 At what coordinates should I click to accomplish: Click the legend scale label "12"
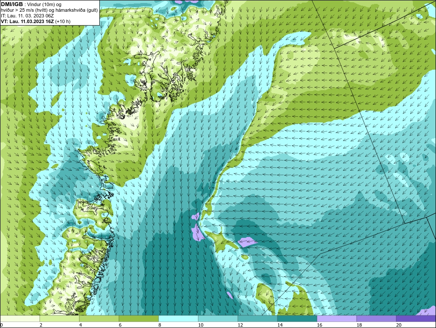pyautogui.click(x=240, y=325)
